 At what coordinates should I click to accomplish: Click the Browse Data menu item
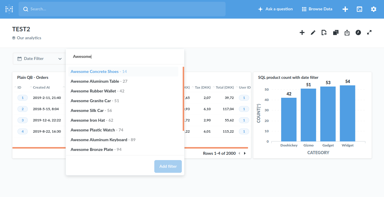pos(317,9)
